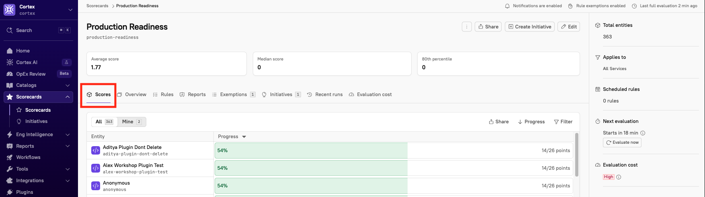The image size is (705, 197).
Task: Click the Evaluate now button
Action: (622, 143)
